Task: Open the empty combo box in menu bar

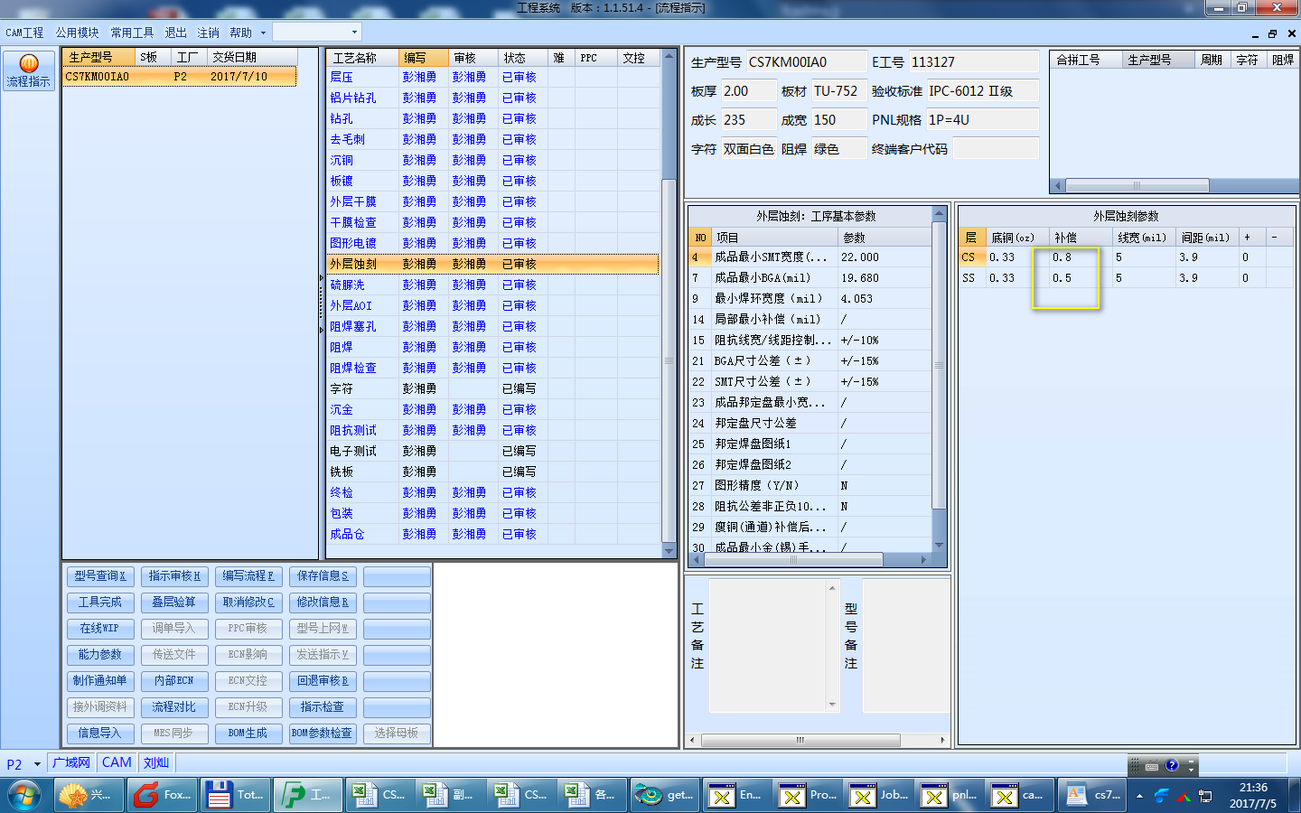Action: coord(317,33)
